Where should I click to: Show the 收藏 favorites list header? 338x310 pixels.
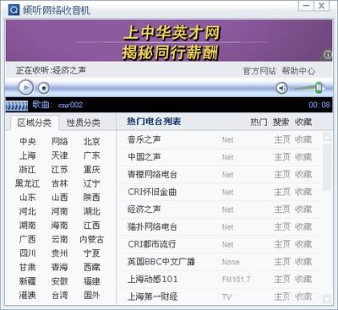[x=303, y=122]
